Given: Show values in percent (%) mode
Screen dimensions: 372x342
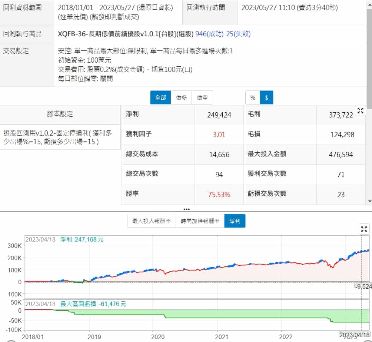Looking at the screenshot, I should [253, 98].
